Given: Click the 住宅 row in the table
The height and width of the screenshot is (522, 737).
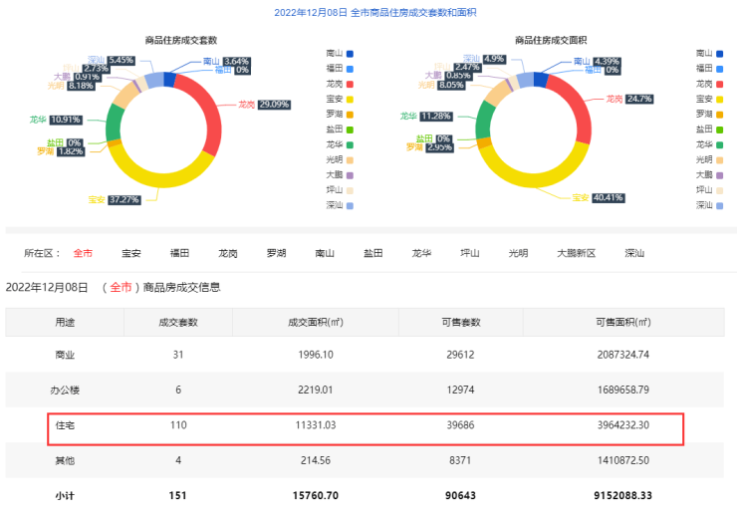Looking at the screenshot, I should coord(366,425).
